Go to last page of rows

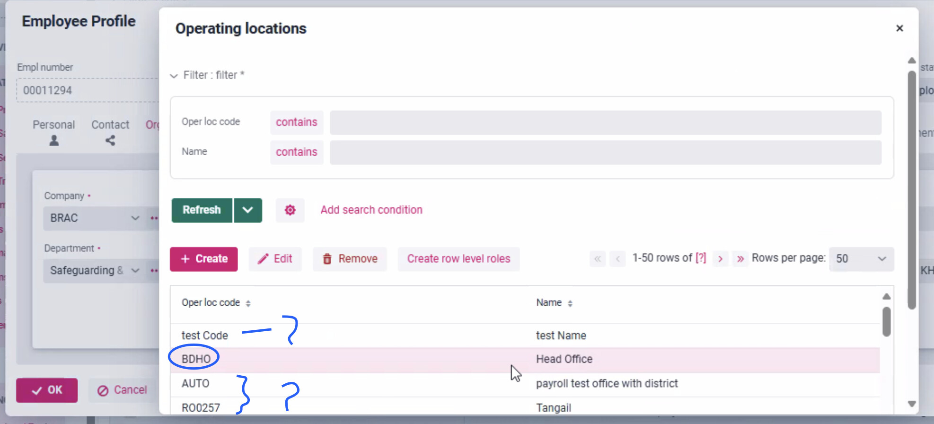[740, 259]
